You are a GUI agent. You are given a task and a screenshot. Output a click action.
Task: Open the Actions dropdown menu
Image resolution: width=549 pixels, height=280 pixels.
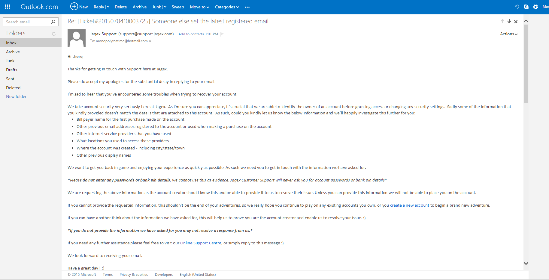pyautogui.click(x=509, y=34)
